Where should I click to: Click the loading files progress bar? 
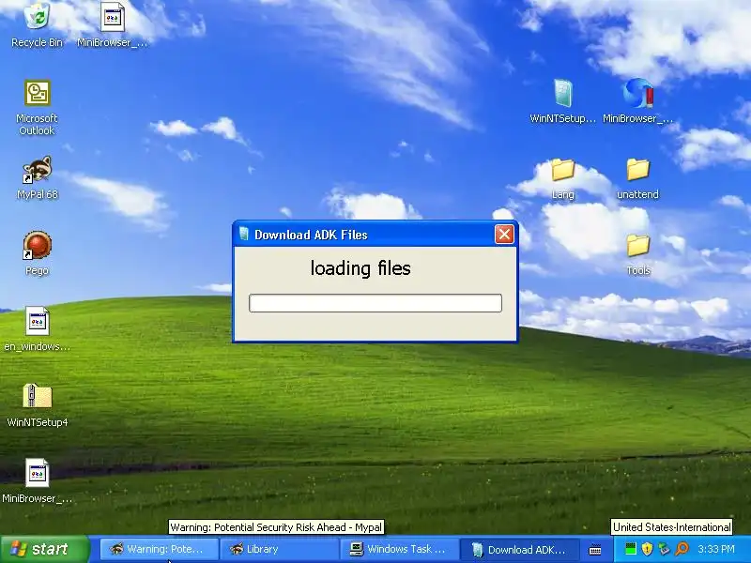[x=375, y=303]
